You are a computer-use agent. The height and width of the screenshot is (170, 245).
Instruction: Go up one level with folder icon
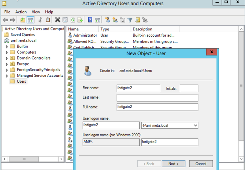(22, 20)
